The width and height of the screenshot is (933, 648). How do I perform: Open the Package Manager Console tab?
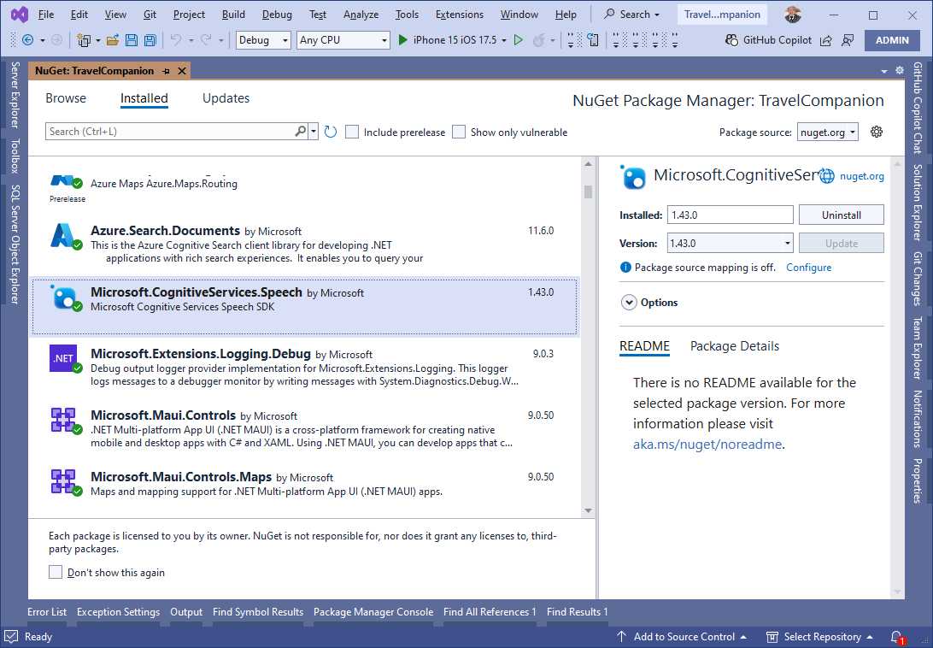pos(373,612)
